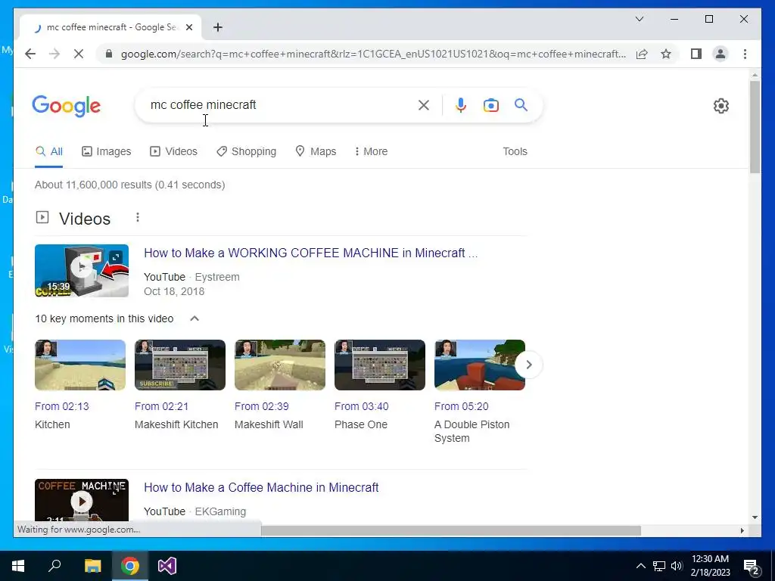Open Windows Start menu

[x=18, y=566]
